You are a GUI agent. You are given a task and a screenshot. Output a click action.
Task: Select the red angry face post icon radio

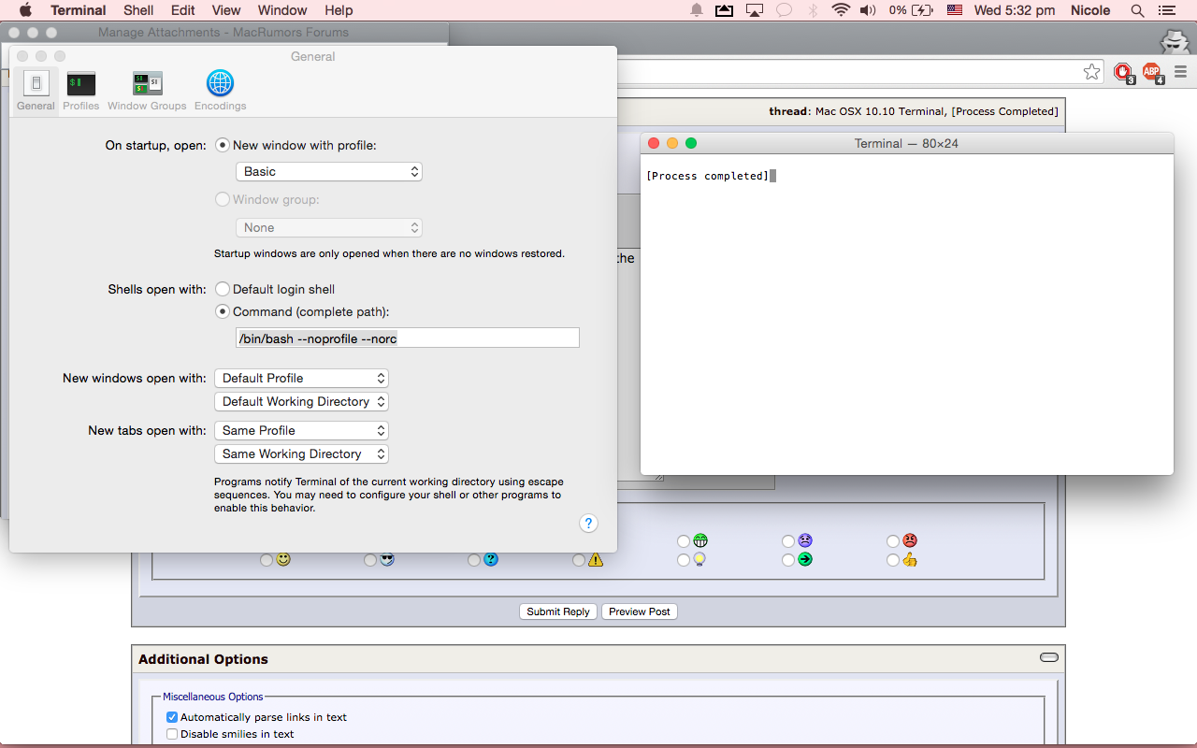893,541
